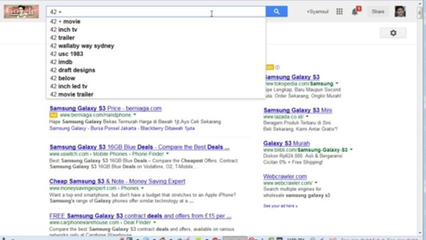
Task: Click inside the search box with '42 +'
Action: (156, 12)
